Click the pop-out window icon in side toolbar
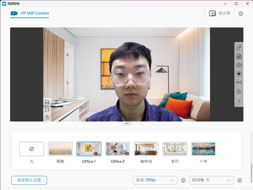This screenshot has width=253, height=190. click(239, 48)
